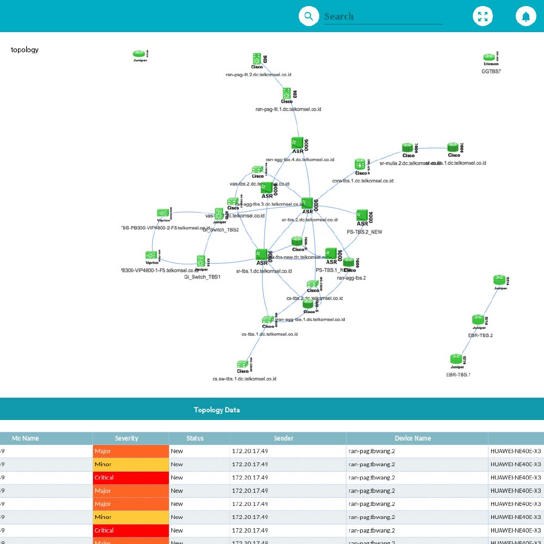Select the unlabeled Juniper router at top left
Screen dimensions: 544x544
pyautogui.click(x=139, y=54)
